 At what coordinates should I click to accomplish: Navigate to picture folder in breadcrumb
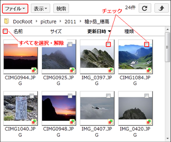pos(48,22)
